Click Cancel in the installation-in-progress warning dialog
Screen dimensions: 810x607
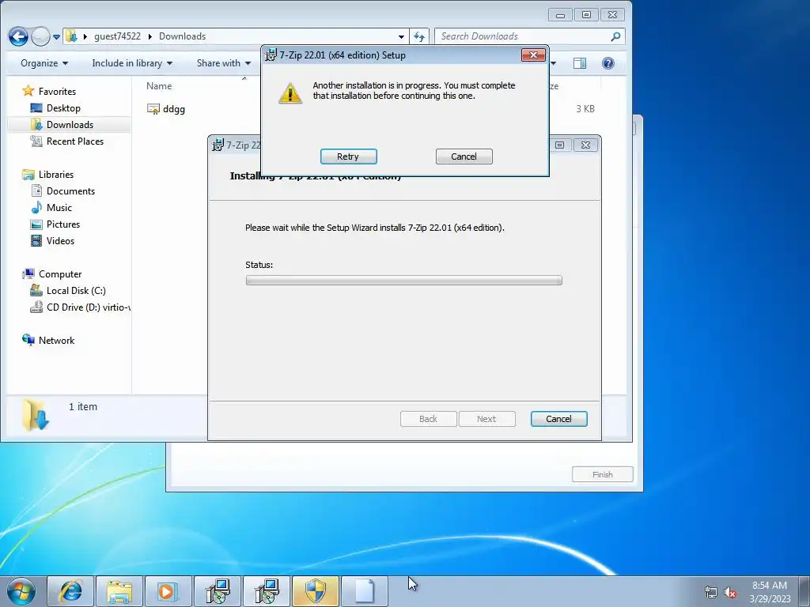[464, 156]
